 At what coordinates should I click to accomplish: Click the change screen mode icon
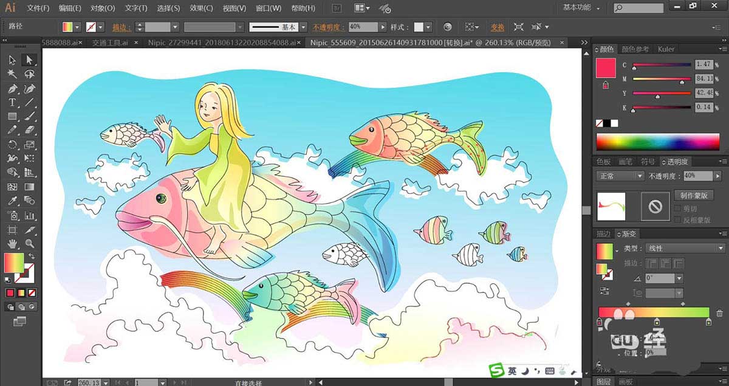point(20,320)
